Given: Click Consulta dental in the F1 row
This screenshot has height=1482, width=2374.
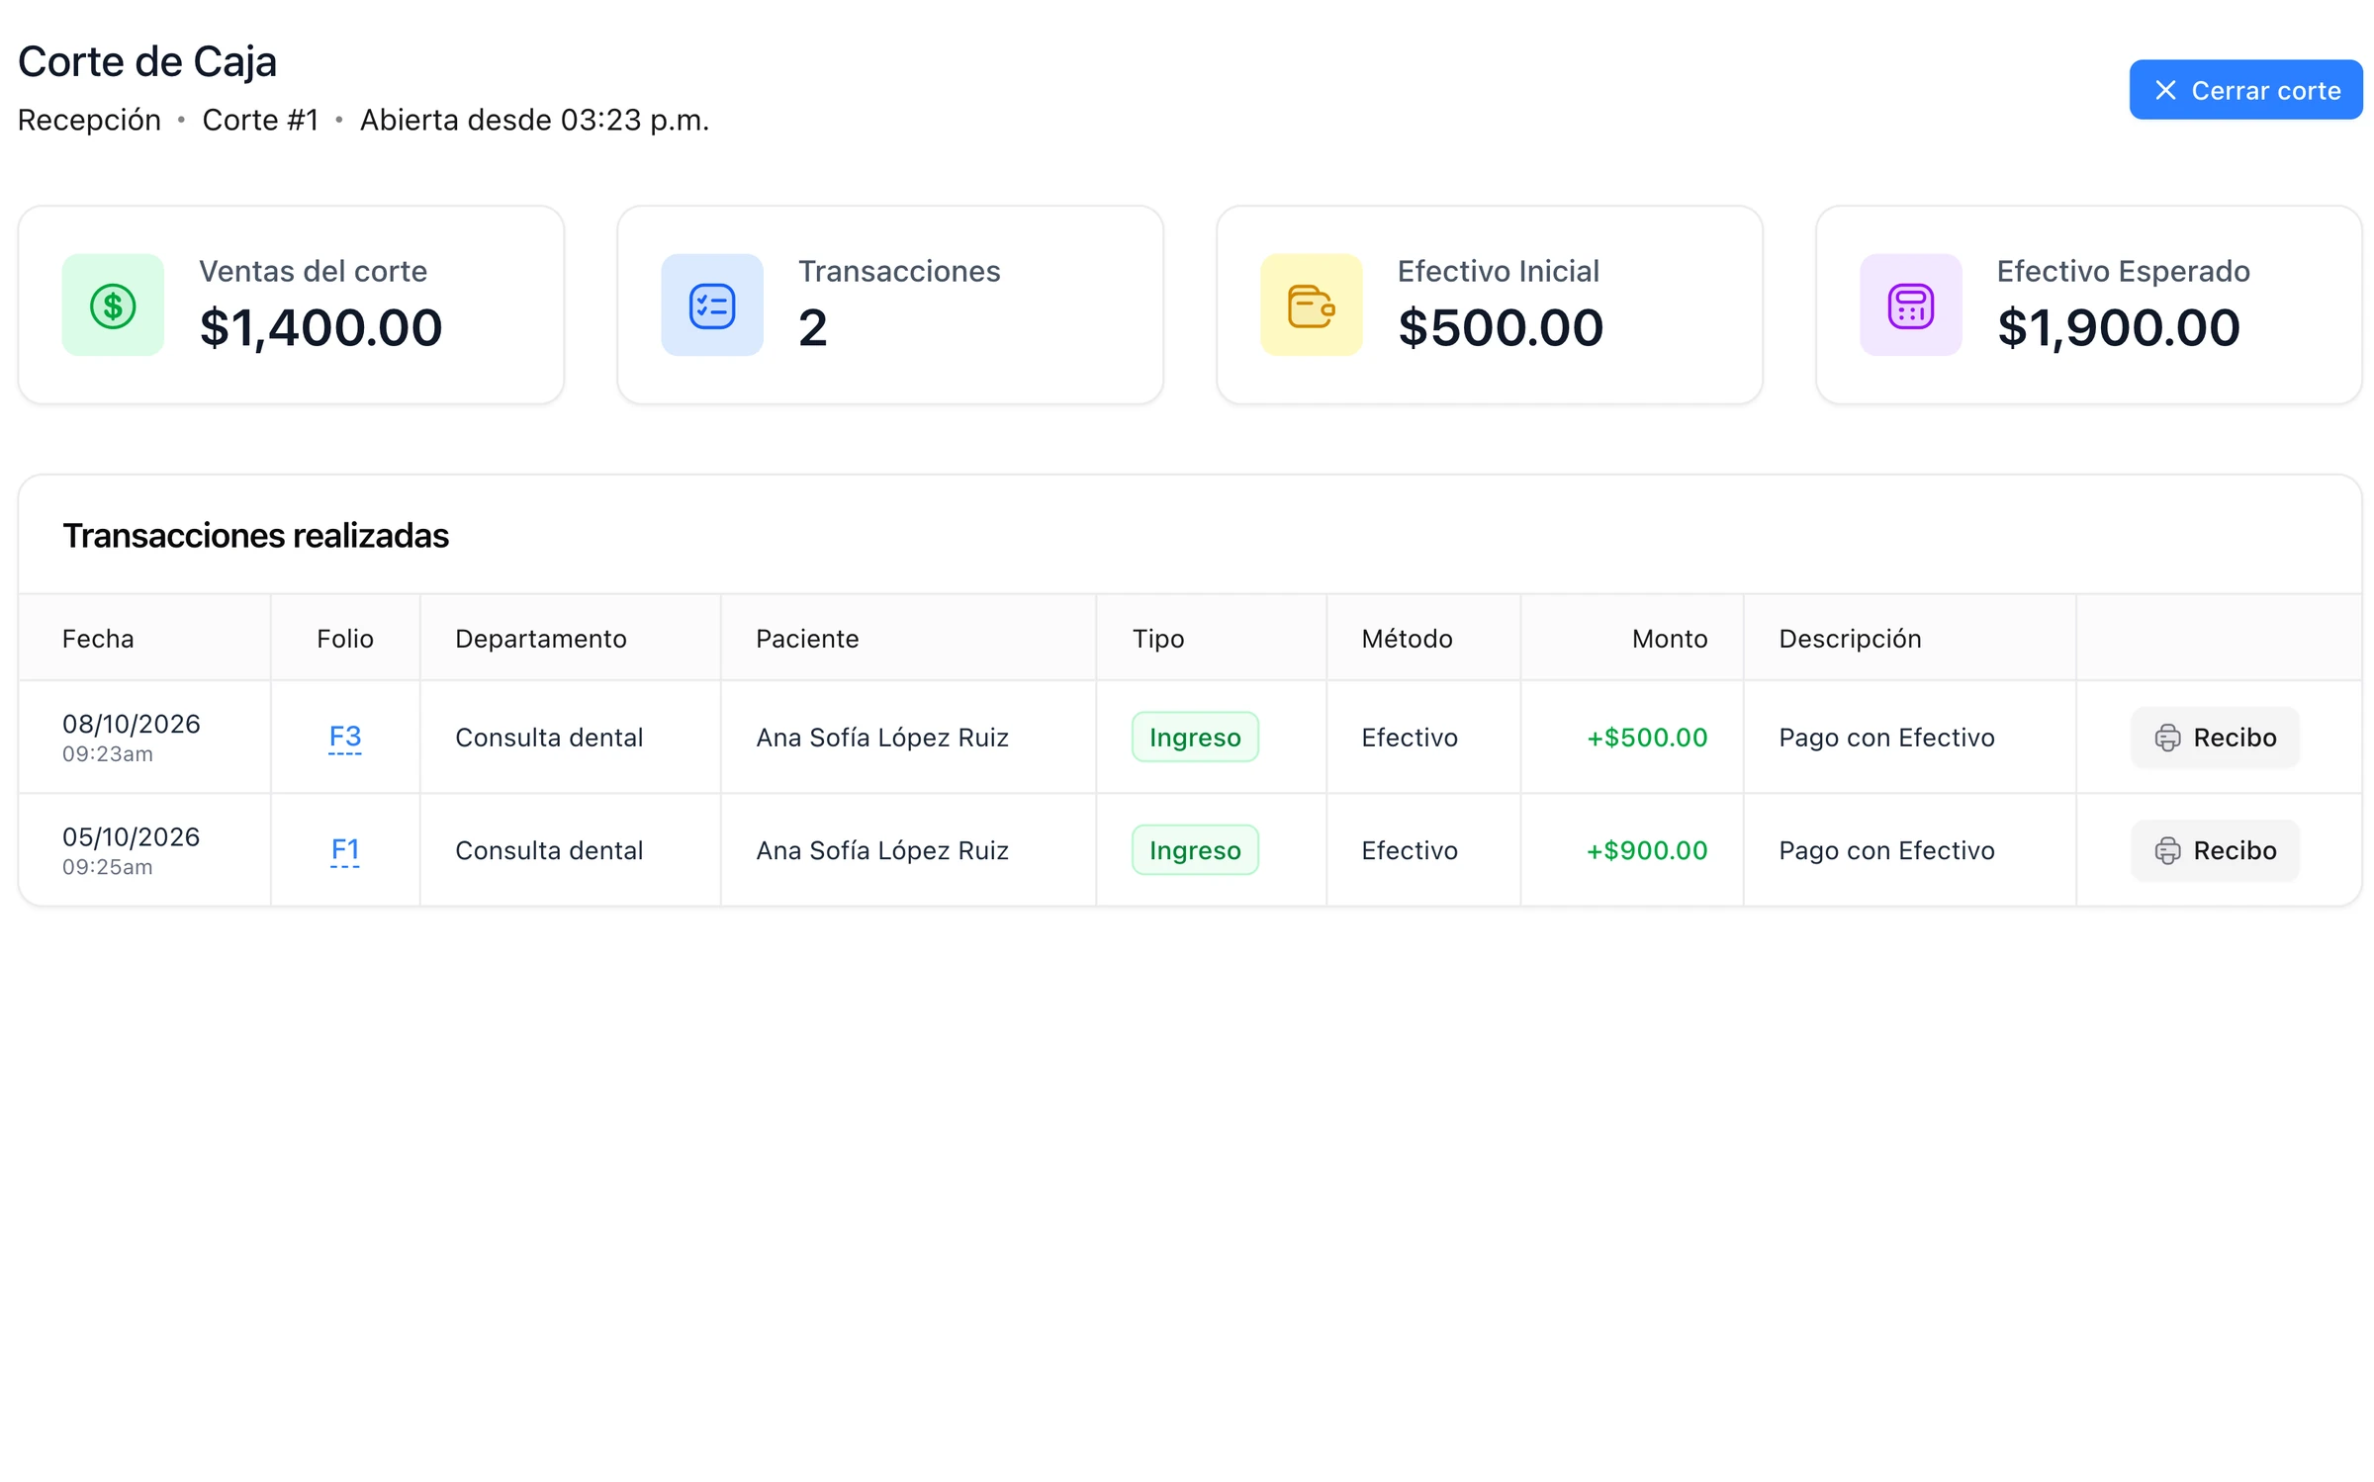Looking at the screenshot, I should click(x=549, y=850).
